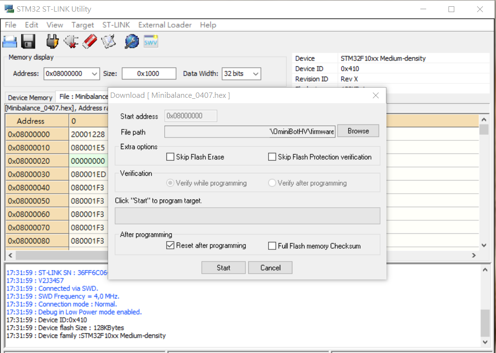Click address row 0x08000000
Screen dimensions: 496x353
(37, 134)
